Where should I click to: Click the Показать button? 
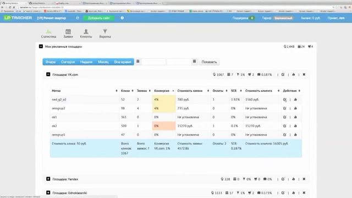click(x=209, y=62)
